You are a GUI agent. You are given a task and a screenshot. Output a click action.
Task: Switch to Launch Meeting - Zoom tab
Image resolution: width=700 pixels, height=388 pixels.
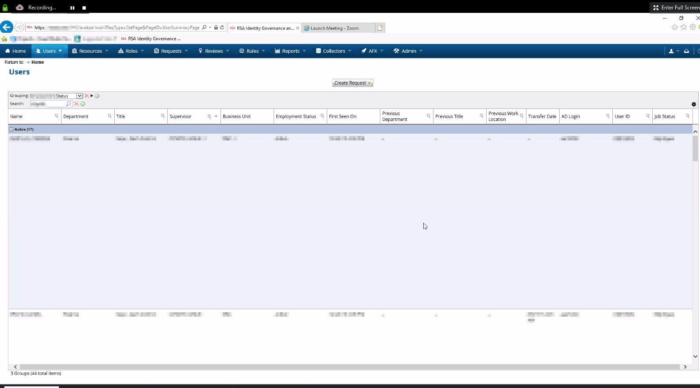click(334, 28)
